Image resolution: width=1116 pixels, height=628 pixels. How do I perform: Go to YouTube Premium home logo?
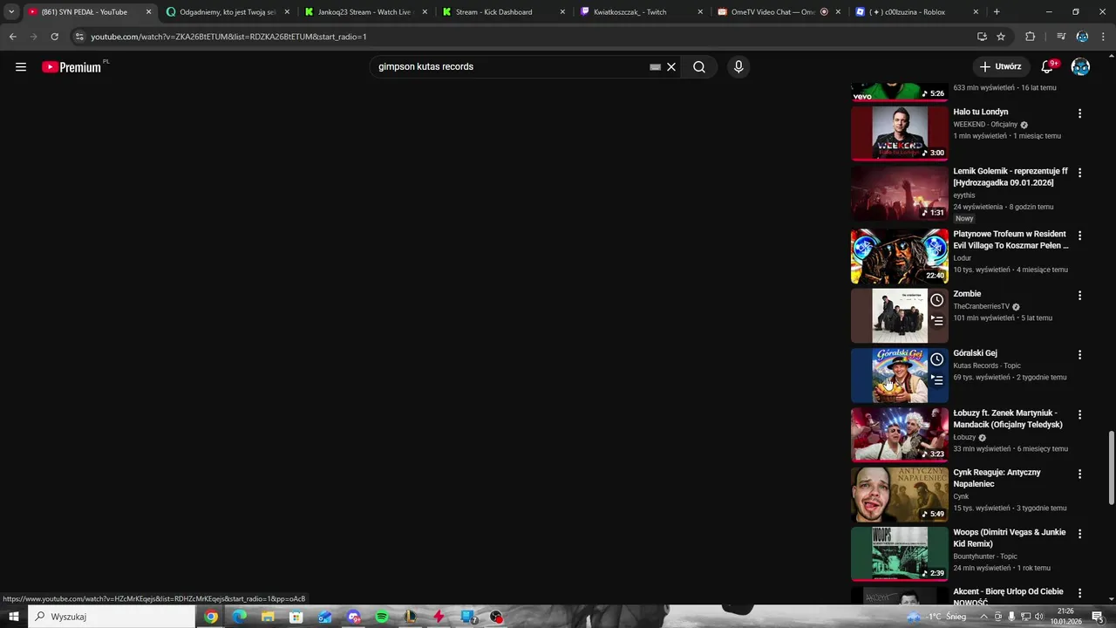(73, 67)
